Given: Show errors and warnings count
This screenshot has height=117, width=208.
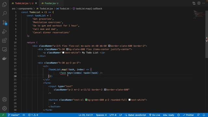Looking at the screenshot, I should (x=33, y=115).
